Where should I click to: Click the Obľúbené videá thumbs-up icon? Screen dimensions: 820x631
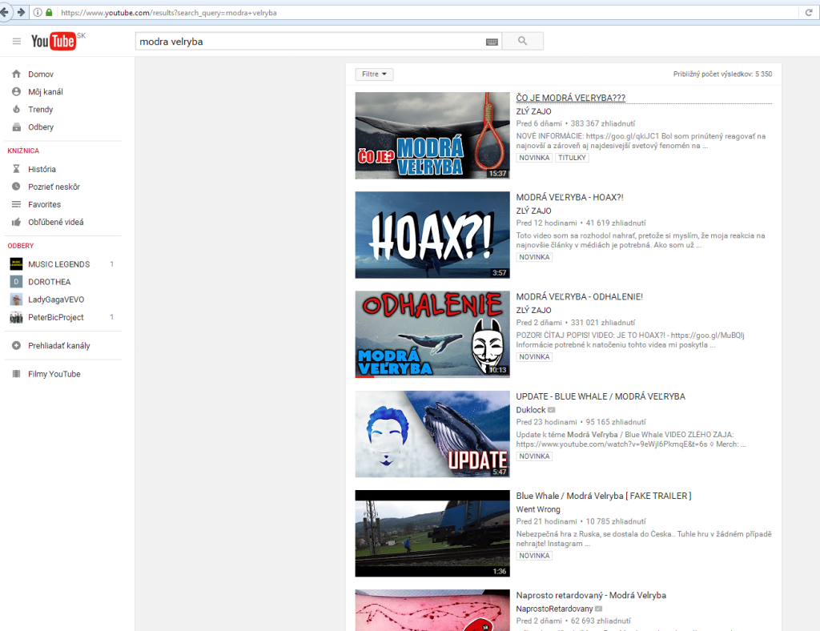[x=16, y=222]
